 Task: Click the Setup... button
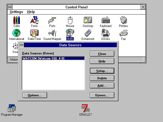[102, 71]
